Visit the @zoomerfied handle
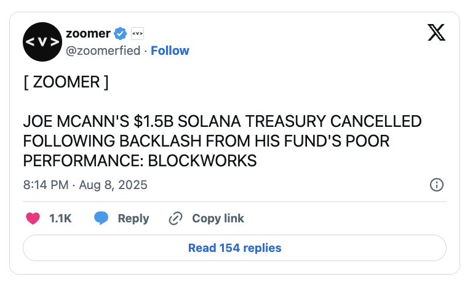The width and height of the screenshot is (470, 287). click(103, 51)
